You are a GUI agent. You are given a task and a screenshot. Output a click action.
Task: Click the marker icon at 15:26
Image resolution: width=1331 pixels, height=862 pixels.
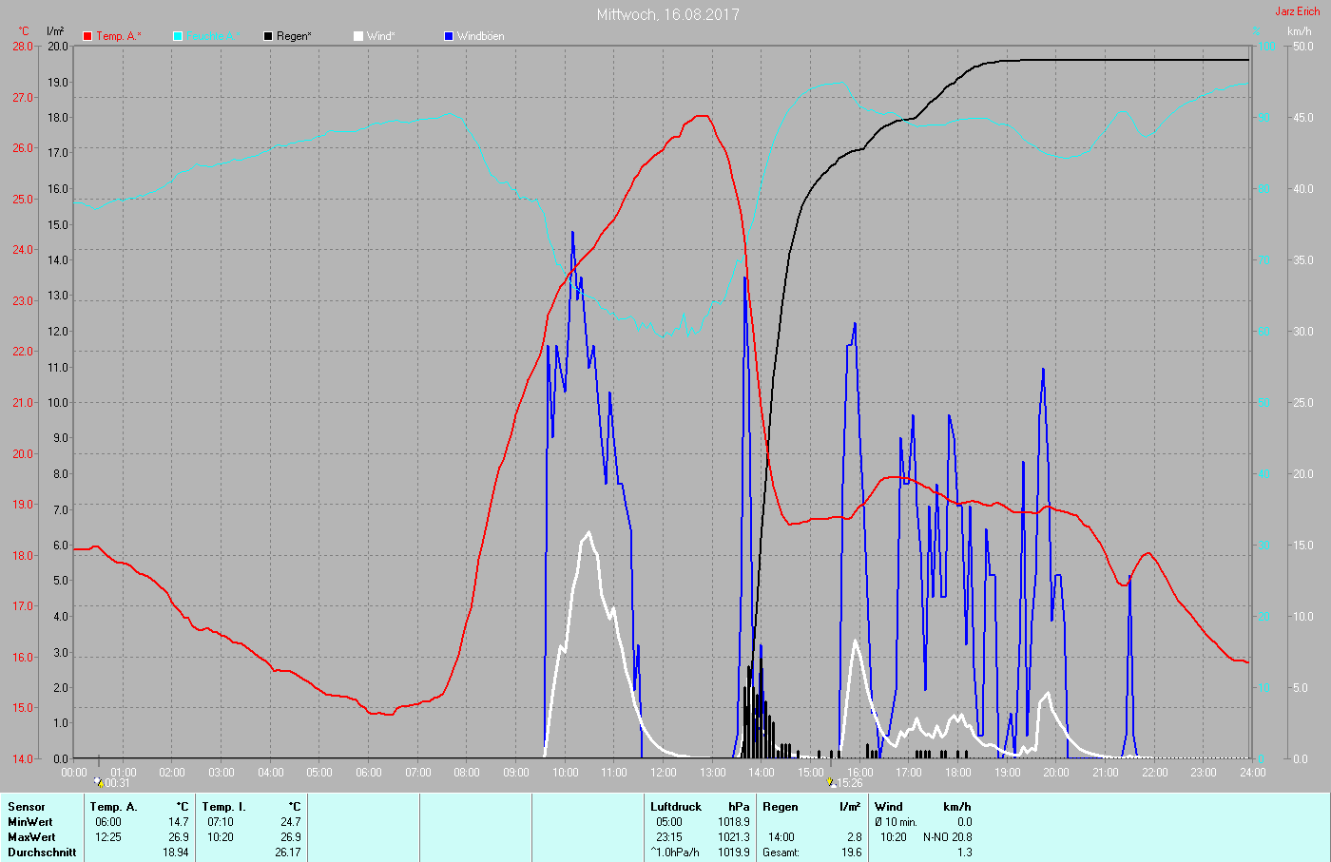[832, 782]
